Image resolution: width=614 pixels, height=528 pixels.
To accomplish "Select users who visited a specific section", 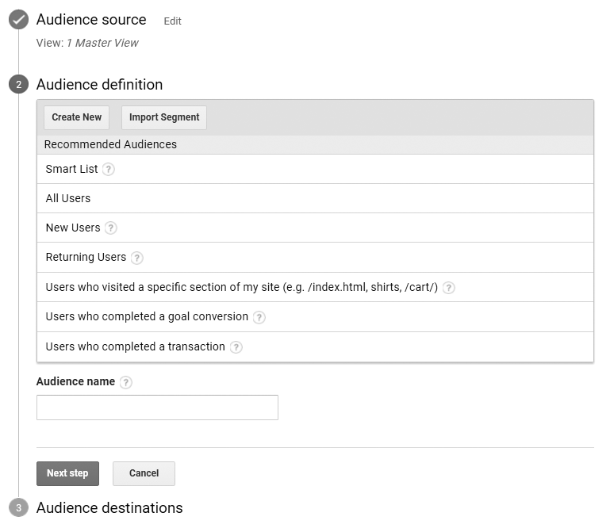I will pos(315,287).
